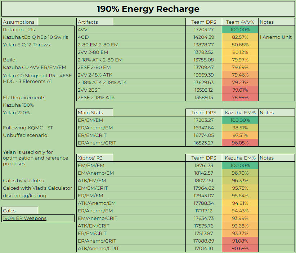Select the Artifacts table header cell
The image size is (296, 253).
click(95, 22)
